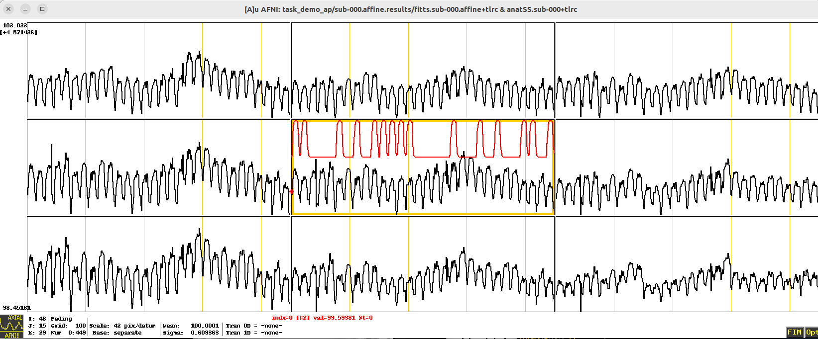
Task: Click the red ideal waveform in center graph
Action: 428,156
